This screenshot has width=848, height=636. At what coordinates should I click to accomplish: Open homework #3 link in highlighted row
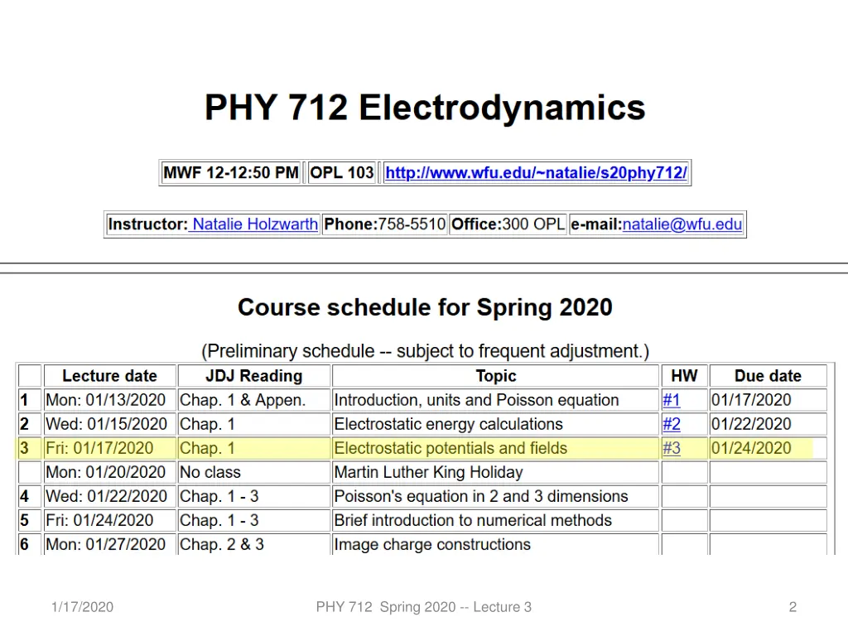point(671,448)
